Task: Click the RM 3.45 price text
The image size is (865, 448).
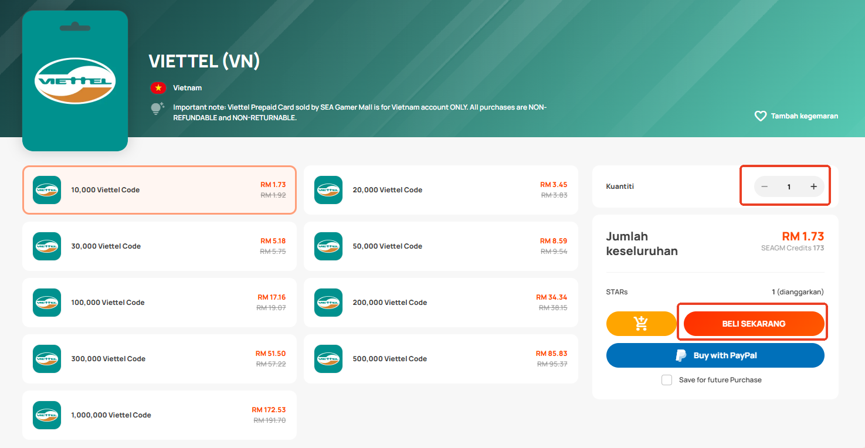Action: 554,185
